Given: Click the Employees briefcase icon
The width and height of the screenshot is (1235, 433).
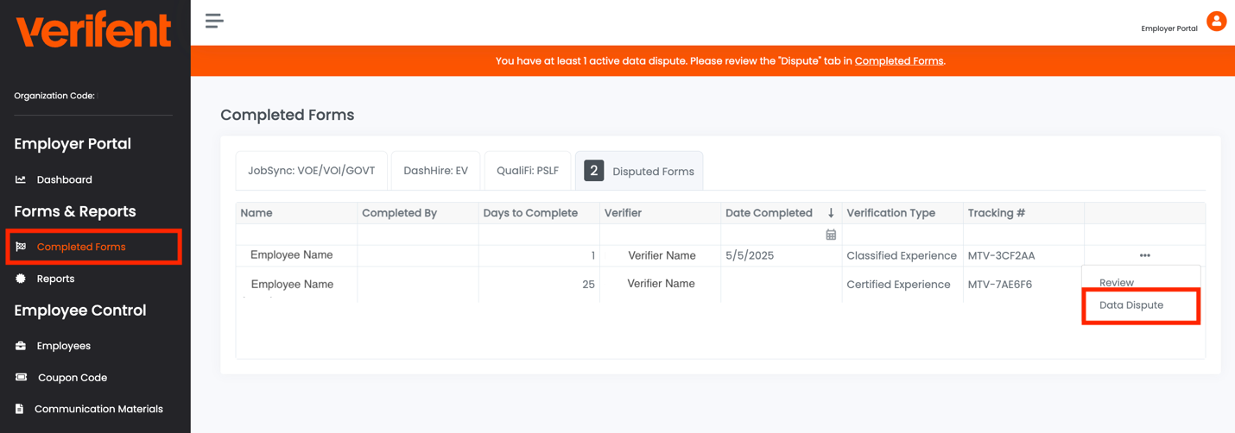Looking at the screenshot, I should click(x=21, y=346).
